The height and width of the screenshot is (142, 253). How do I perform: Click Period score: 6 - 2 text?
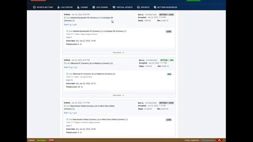click(74, 44)
